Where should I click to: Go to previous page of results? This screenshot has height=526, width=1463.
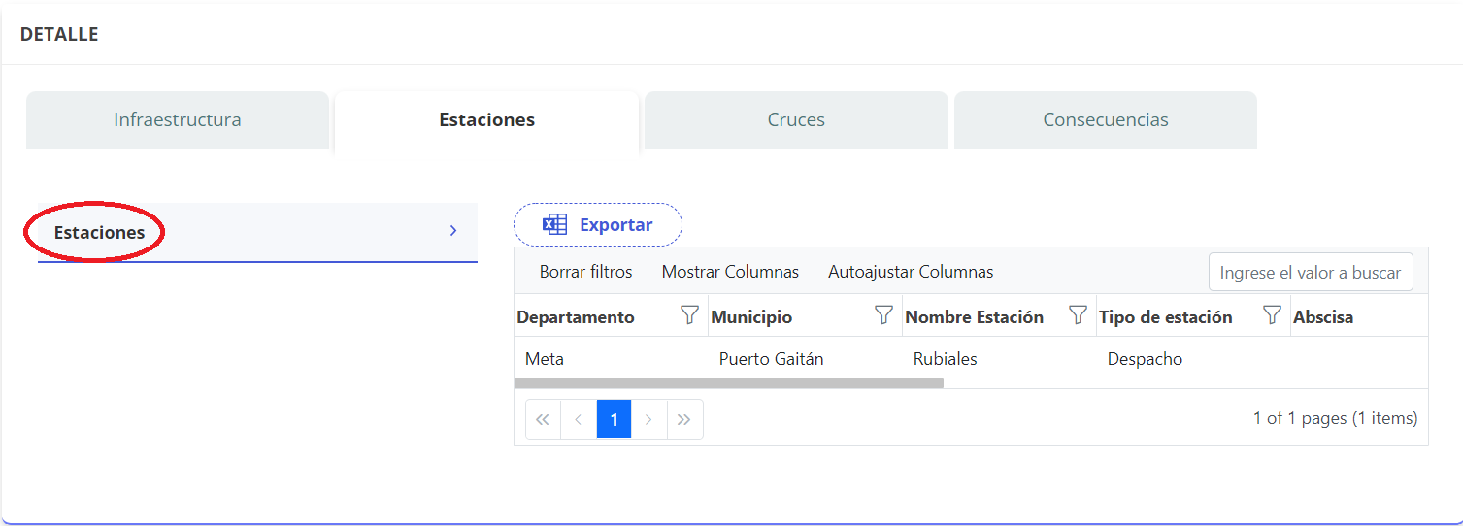click(579, 419)
